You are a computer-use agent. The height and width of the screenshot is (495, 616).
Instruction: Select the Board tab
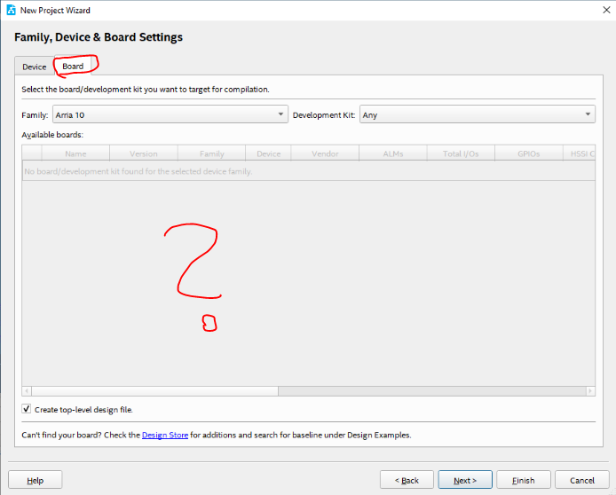point(73,66)
